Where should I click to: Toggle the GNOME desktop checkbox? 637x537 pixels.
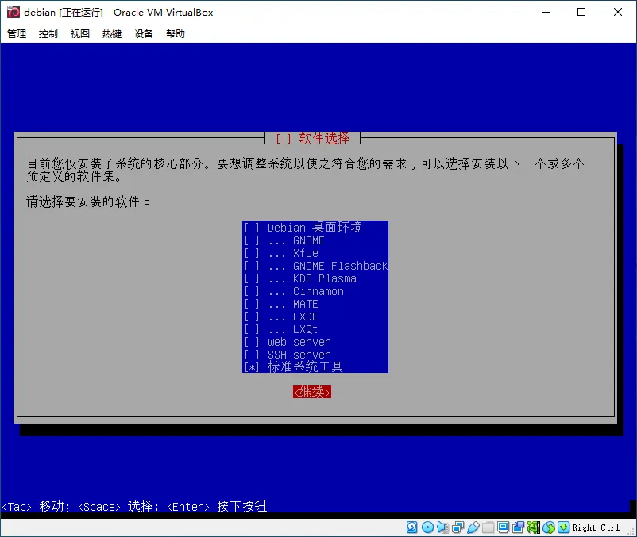point(252,240)
